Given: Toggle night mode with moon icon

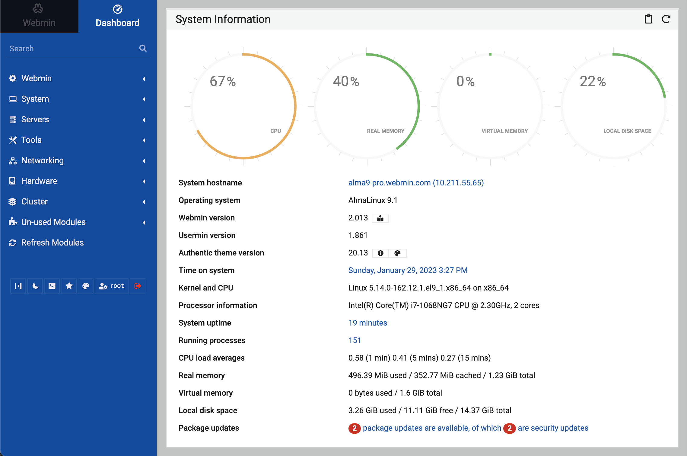Looking at the screenshot, I should (x=35, y=286).
